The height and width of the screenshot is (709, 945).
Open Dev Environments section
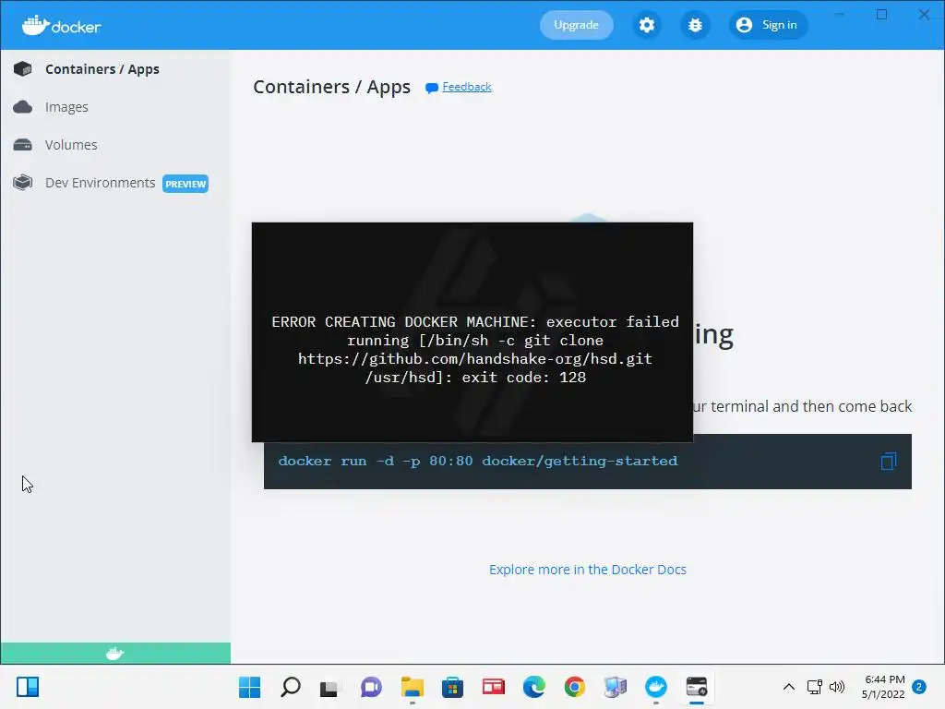[x=100, y=183]
